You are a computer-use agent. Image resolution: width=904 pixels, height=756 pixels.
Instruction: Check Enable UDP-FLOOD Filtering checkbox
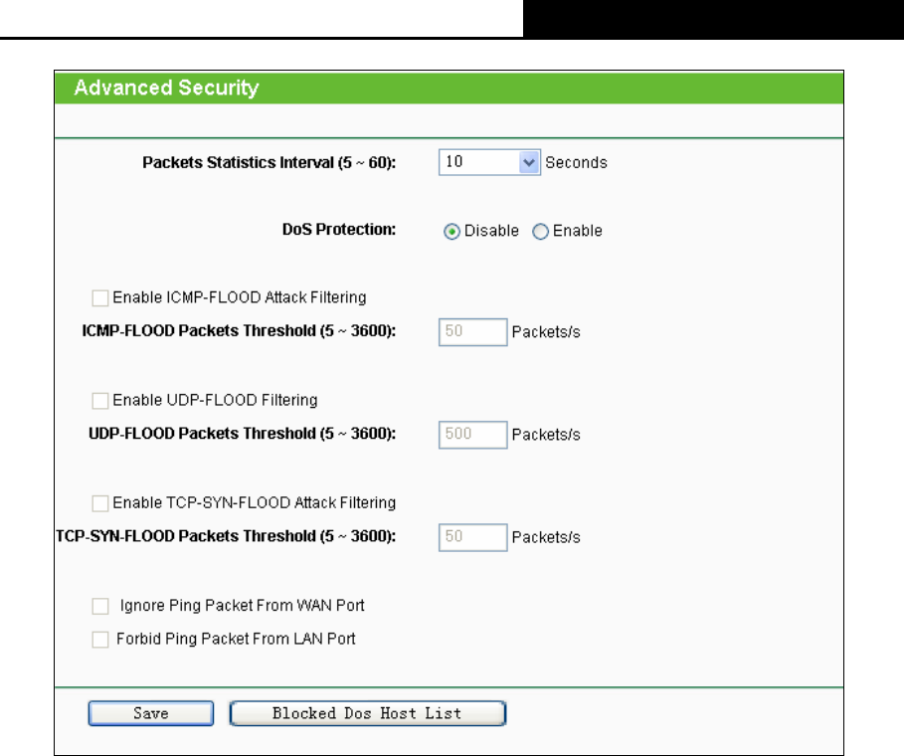coord(100,401)
